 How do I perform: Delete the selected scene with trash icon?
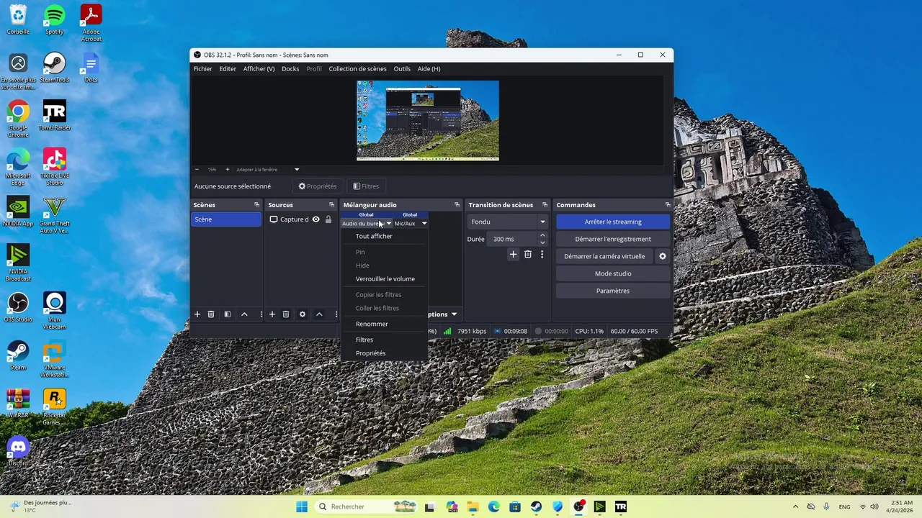pyautogui.click(x=211, y=314)
